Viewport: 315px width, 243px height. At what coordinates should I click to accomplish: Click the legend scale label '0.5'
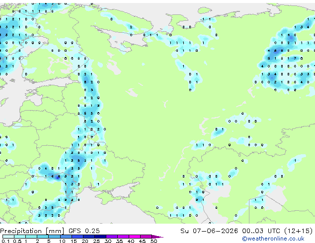tap(17, 241)
